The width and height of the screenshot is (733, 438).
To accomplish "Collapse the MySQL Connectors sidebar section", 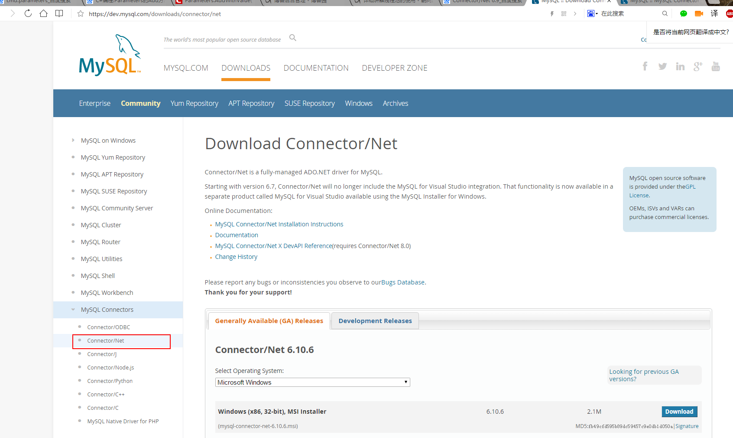I will [x=73, y=309].
